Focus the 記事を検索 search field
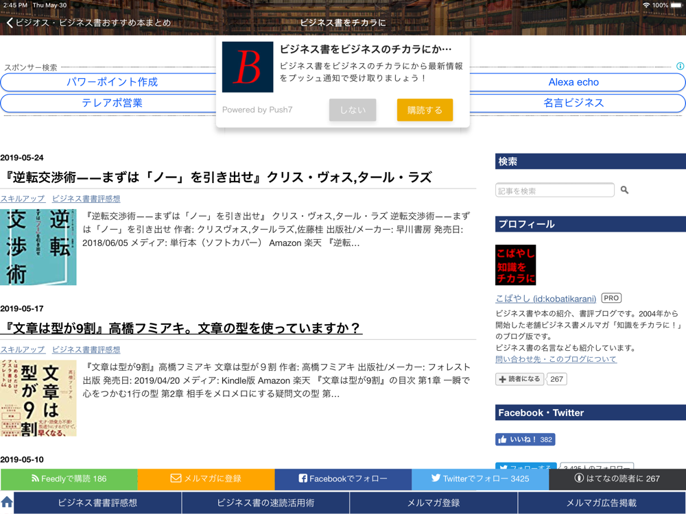 554,191
